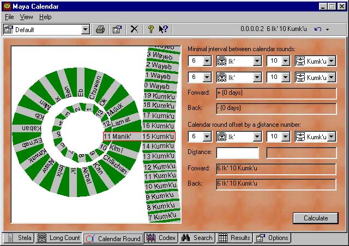Expand offset section Ik' day name dropdown
Image resolution: width=349 pixels, height=246 pixels.
pyautogui.click(x=257, y=137)
